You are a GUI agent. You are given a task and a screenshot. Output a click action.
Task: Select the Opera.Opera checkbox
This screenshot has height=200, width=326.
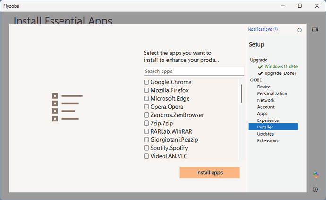tap(146, 107)
